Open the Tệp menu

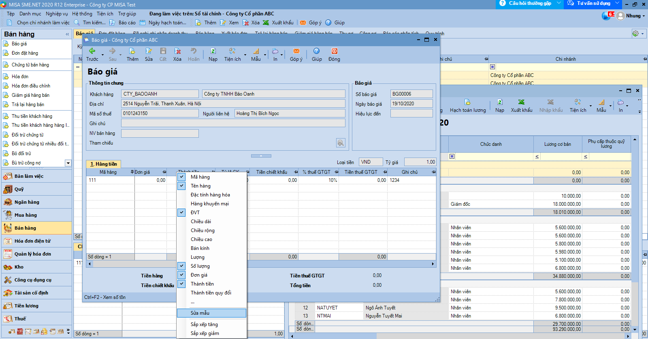pyautogui.click(x=11, y=14)
